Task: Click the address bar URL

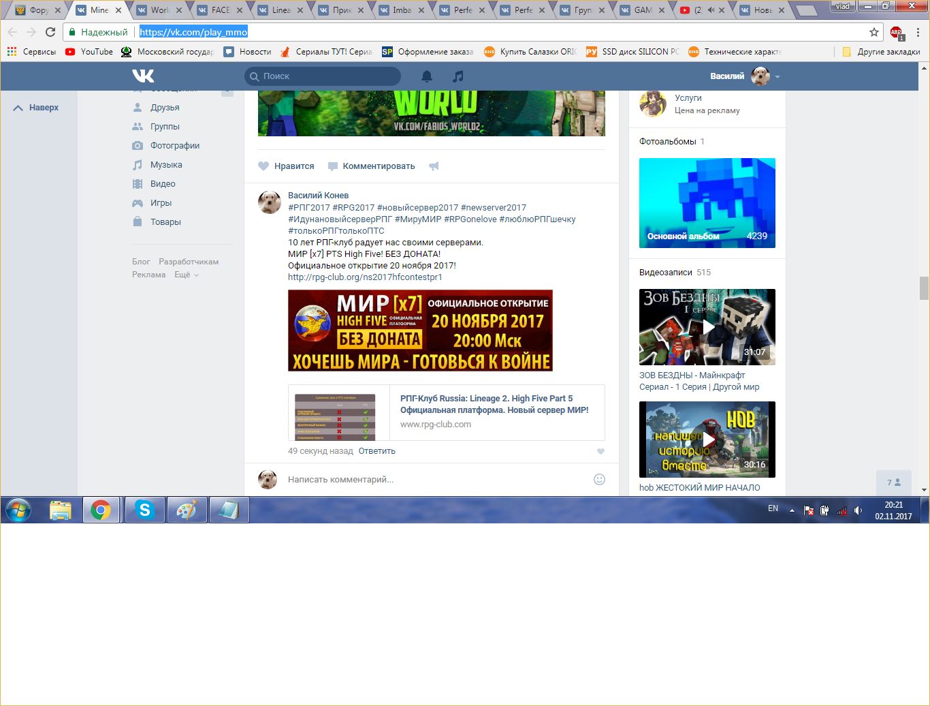Action: point(193,32)
